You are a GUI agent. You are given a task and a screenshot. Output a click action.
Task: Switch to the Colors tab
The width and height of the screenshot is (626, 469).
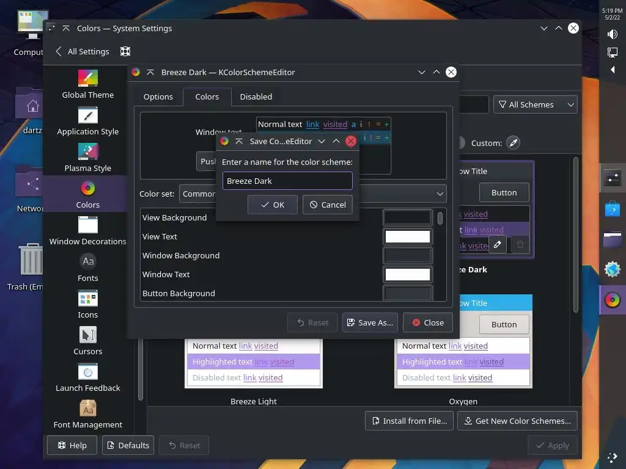[x=207, y=97]
